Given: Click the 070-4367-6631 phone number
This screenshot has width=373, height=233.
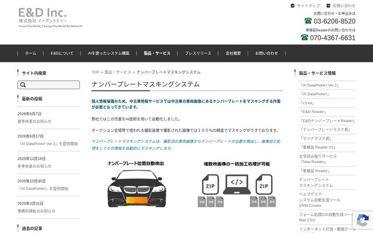Looking at the screenshot, I should (x=333, y=37).
